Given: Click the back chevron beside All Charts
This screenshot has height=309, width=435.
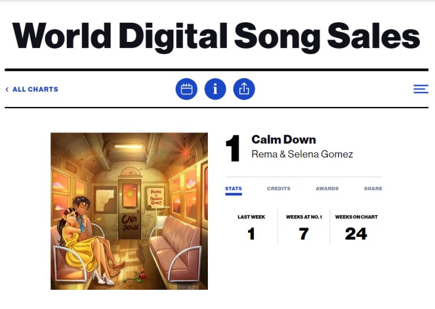Looking at the screenshot, I should 7,89.
